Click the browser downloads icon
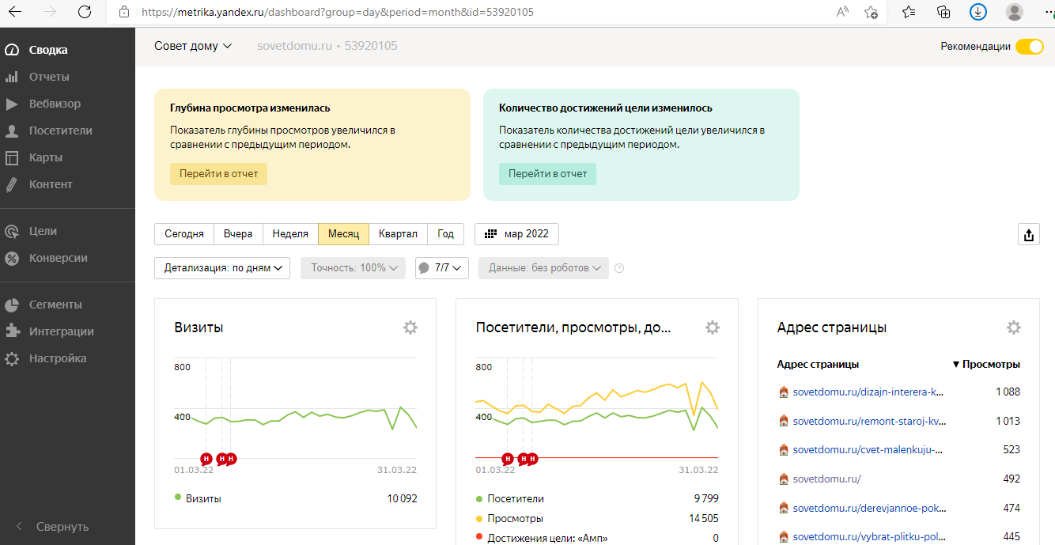Viewport: 1055px width, 545px height. point(978,12)
